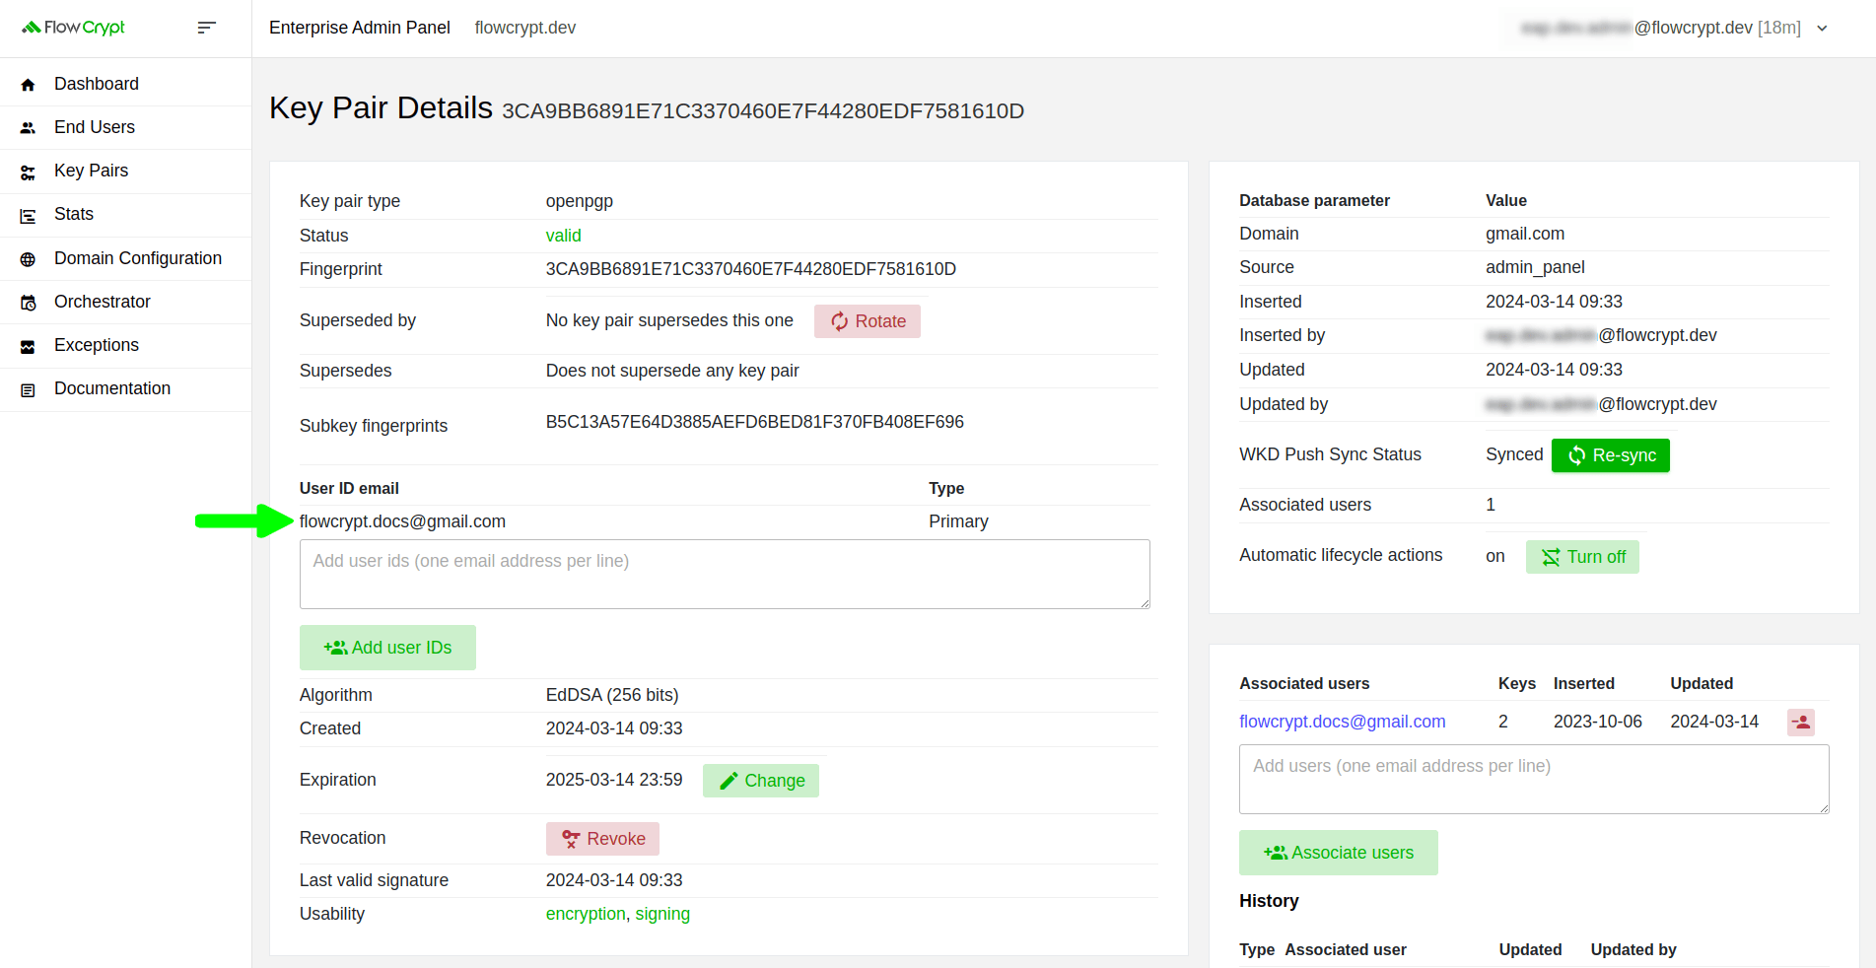Click the 'Primary' user ID type
The image size is (1876, 968).
(958, 521)
